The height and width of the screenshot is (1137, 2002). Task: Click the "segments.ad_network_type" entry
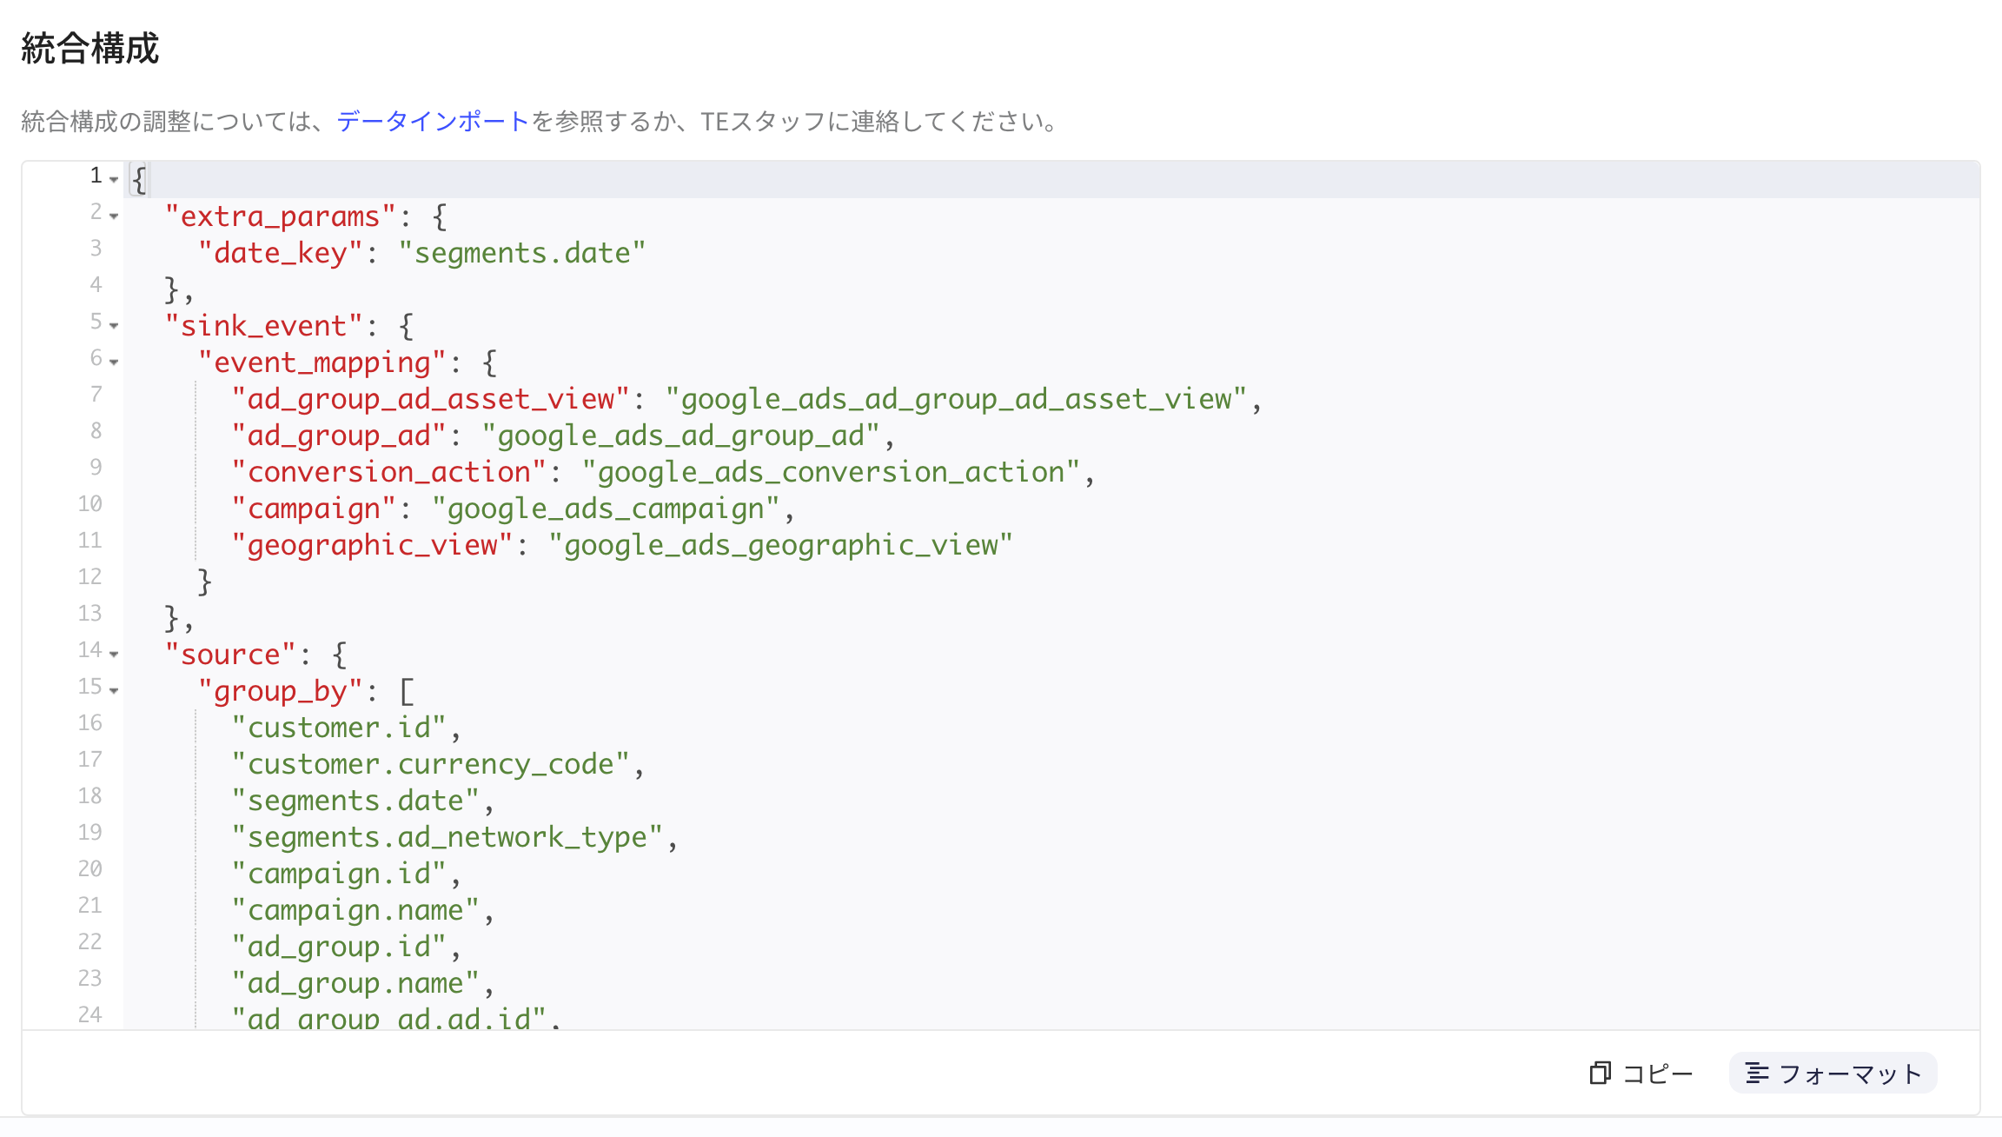click(447, 837)
